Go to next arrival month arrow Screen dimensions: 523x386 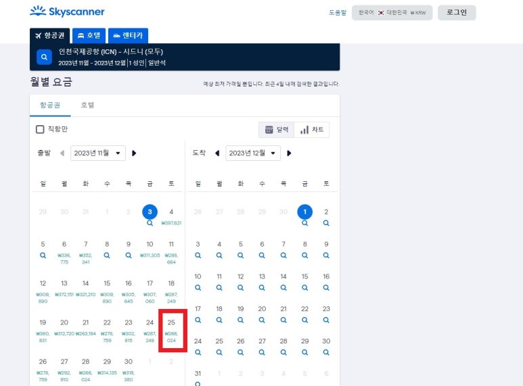tap(289, 153)
